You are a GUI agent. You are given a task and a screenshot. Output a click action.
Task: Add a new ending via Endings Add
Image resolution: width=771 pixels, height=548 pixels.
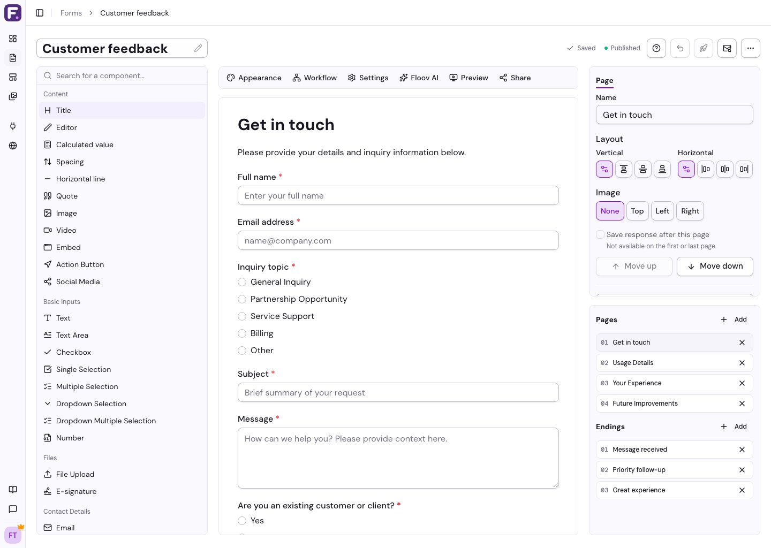click(x=734, y=427)
